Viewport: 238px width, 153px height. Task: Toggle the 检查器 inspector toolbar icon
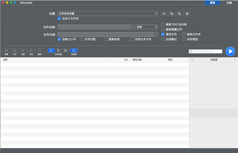coord(74,50)
